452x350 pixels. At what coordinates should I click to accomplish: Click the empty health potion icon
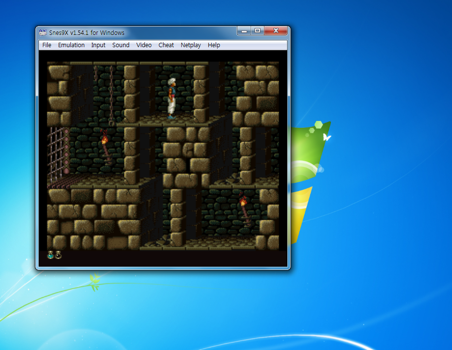coord(58,255)
